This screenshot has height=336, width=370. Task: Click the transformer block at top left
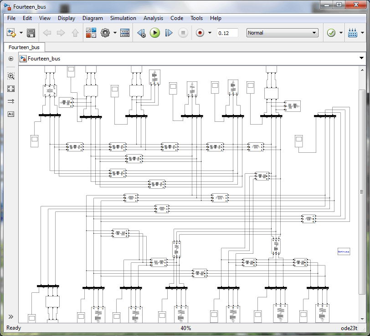pyautogui.click(x=50, y=90)
